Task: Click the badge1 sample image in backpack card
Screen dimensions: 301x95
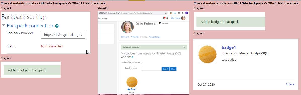Action: 207,54
